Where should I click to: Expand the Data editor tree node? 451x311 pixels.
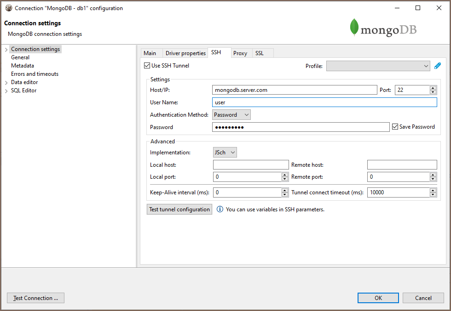[6, 83]
